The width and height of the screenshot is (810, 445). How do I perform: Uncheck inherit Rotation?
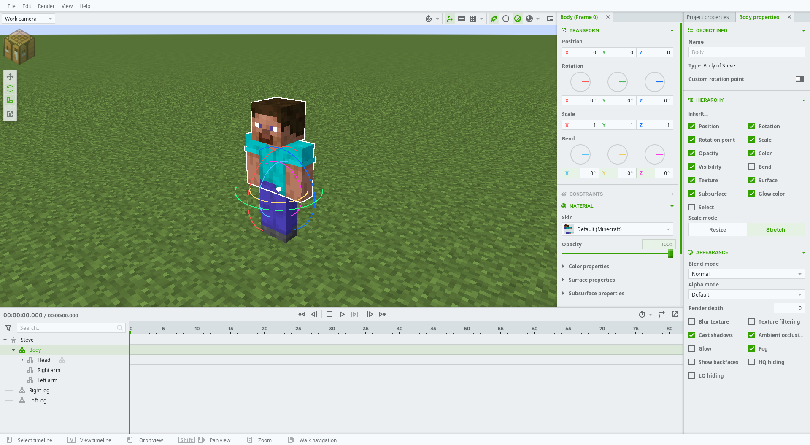(x=752, y=126)
